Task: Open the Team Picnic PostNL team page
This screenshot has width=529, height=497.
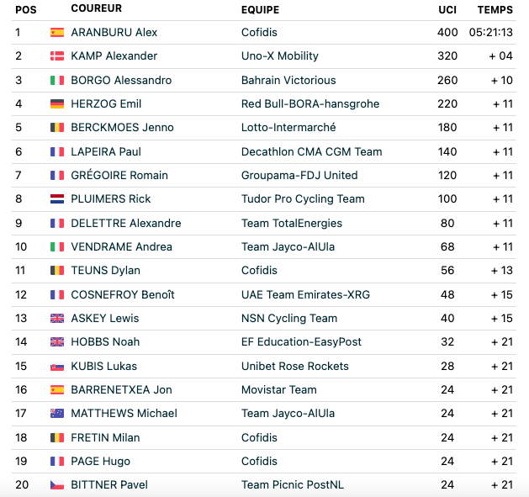Action: coord(293,485)
